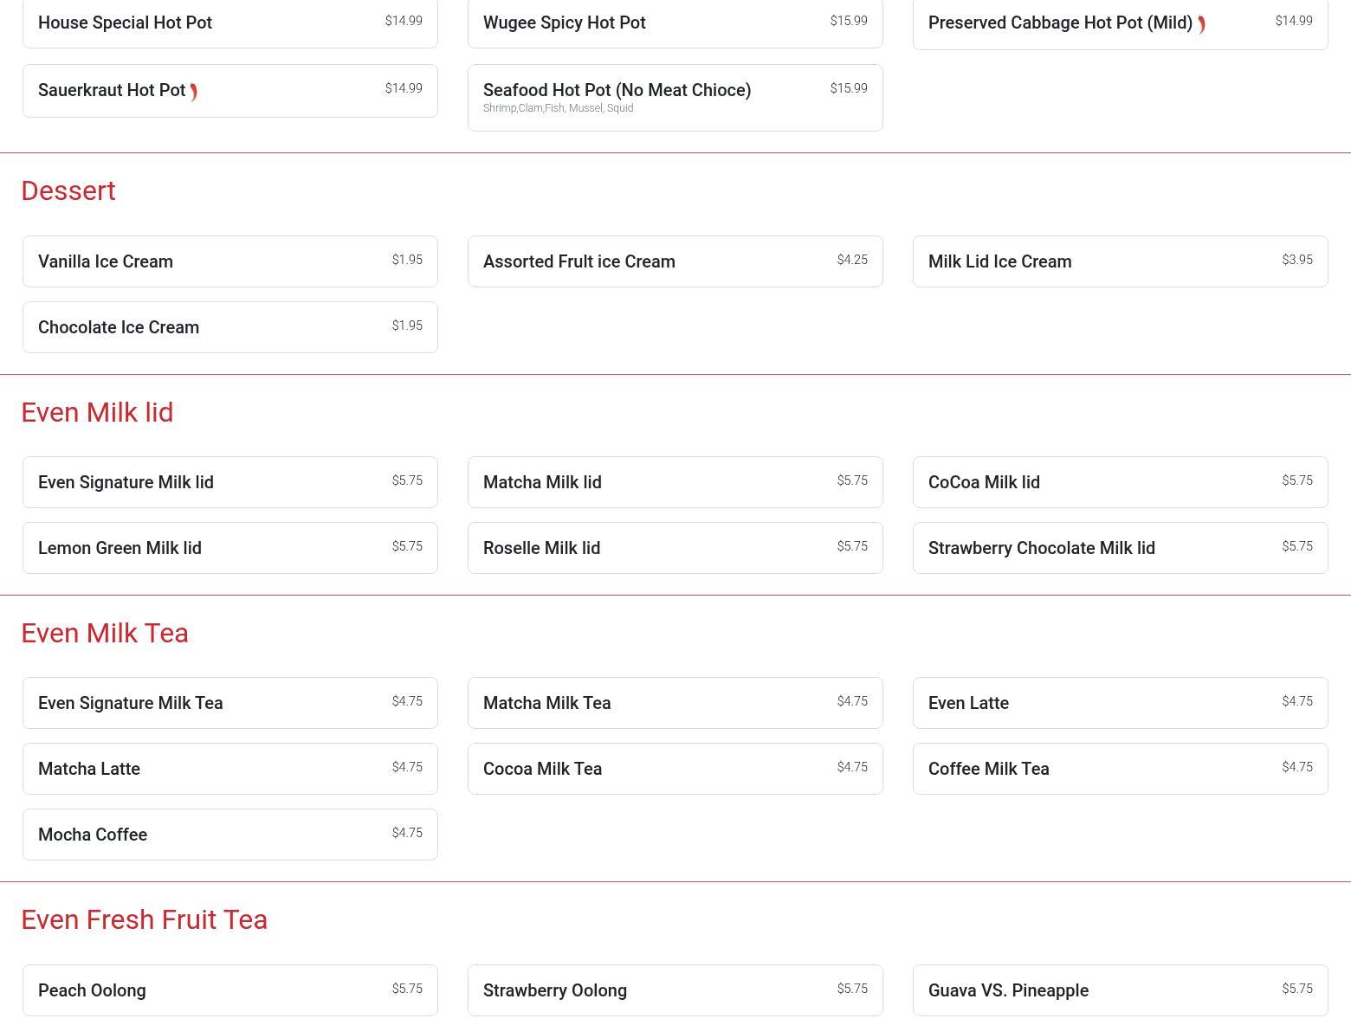Open the Coffee Milk Tea item
This screenshot has height=1025, width=1351.
pos(1120,769)
